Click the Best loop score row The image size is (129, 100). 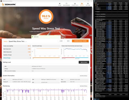(17, 49)
